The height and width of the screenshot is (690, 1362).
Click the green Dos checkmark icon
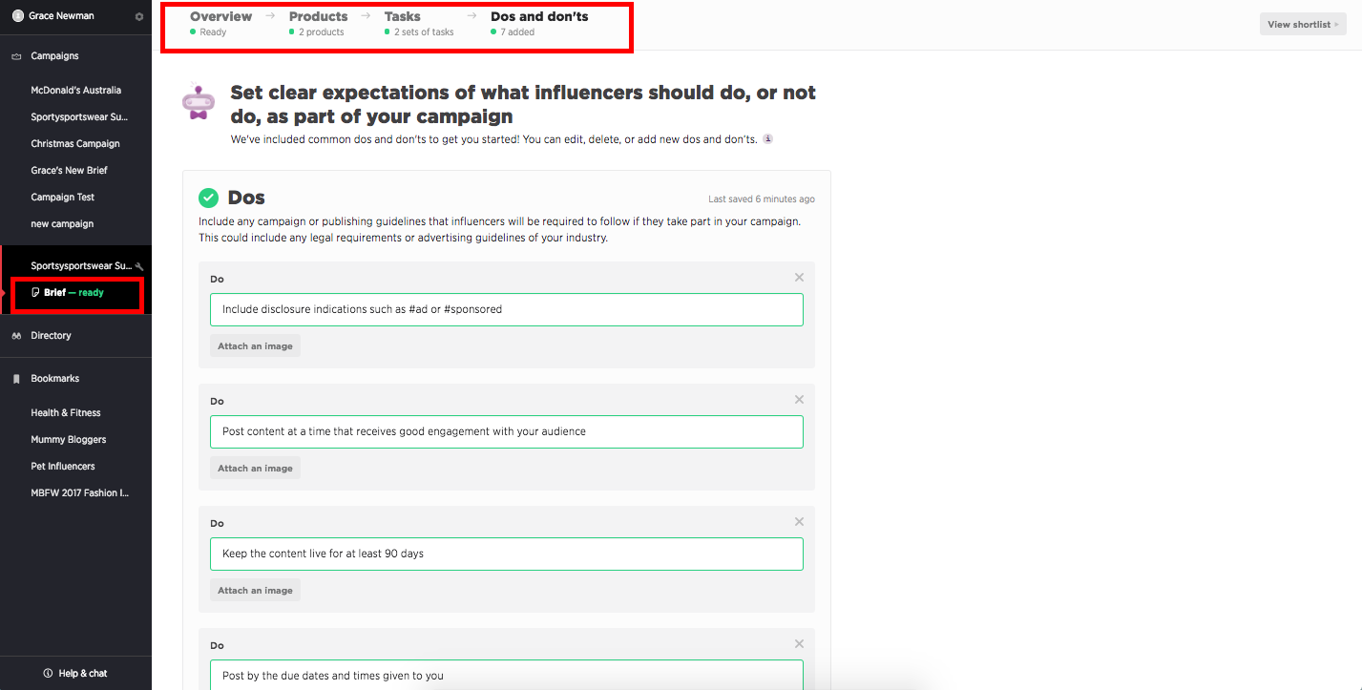click(x=208, y=198)
